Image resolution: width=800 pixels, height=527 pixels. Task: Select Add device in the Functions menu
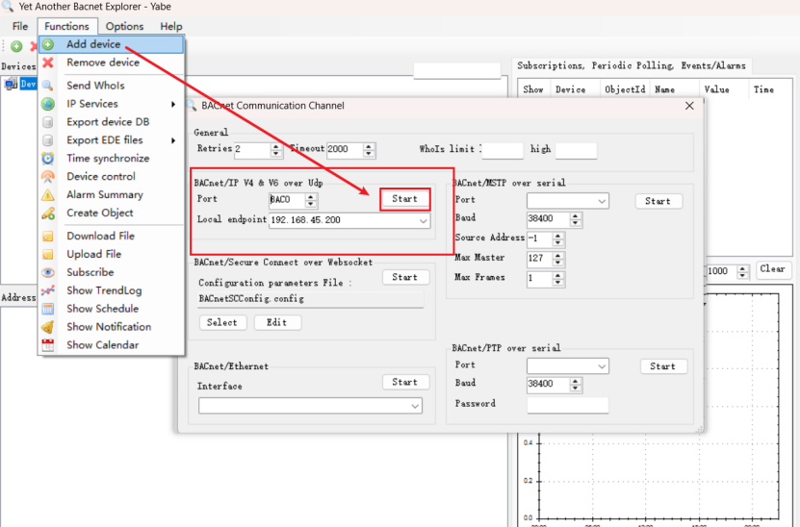click(x=111, y=44)
